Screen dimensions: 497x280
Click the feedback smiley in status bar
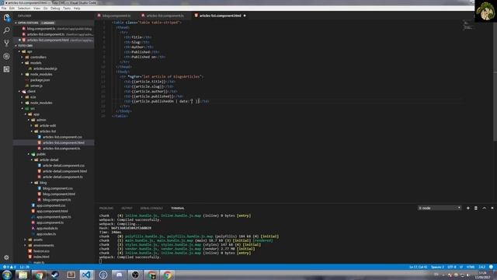click(x=491, y=267)
